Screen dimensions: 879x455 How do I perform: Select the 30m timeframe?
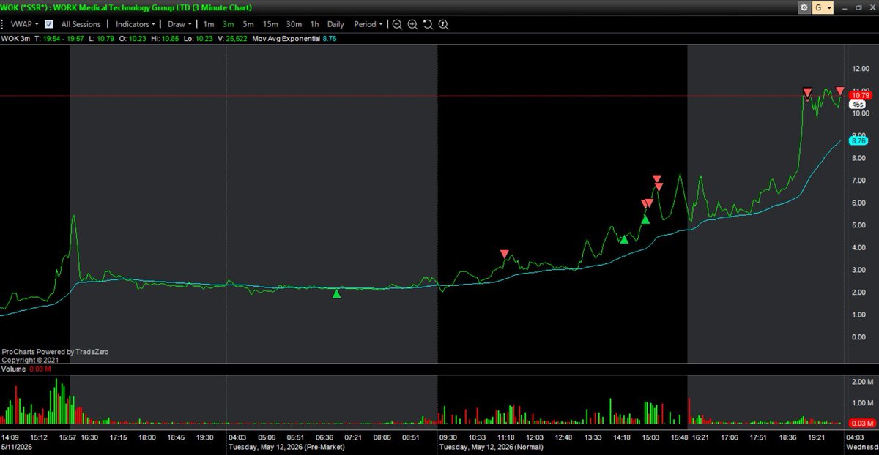tap(294, 24)
